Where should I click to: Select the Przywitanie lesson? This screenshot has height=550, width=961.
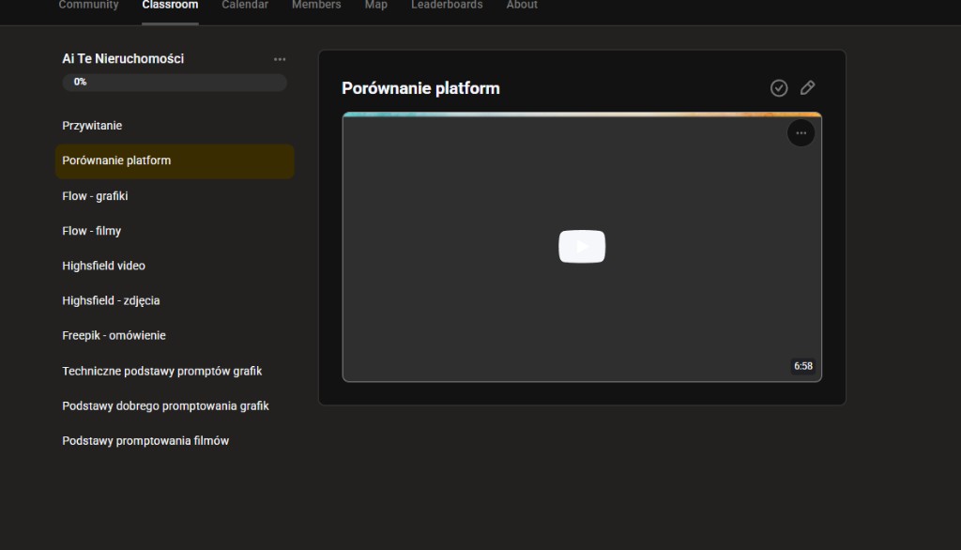pos(92,126)
